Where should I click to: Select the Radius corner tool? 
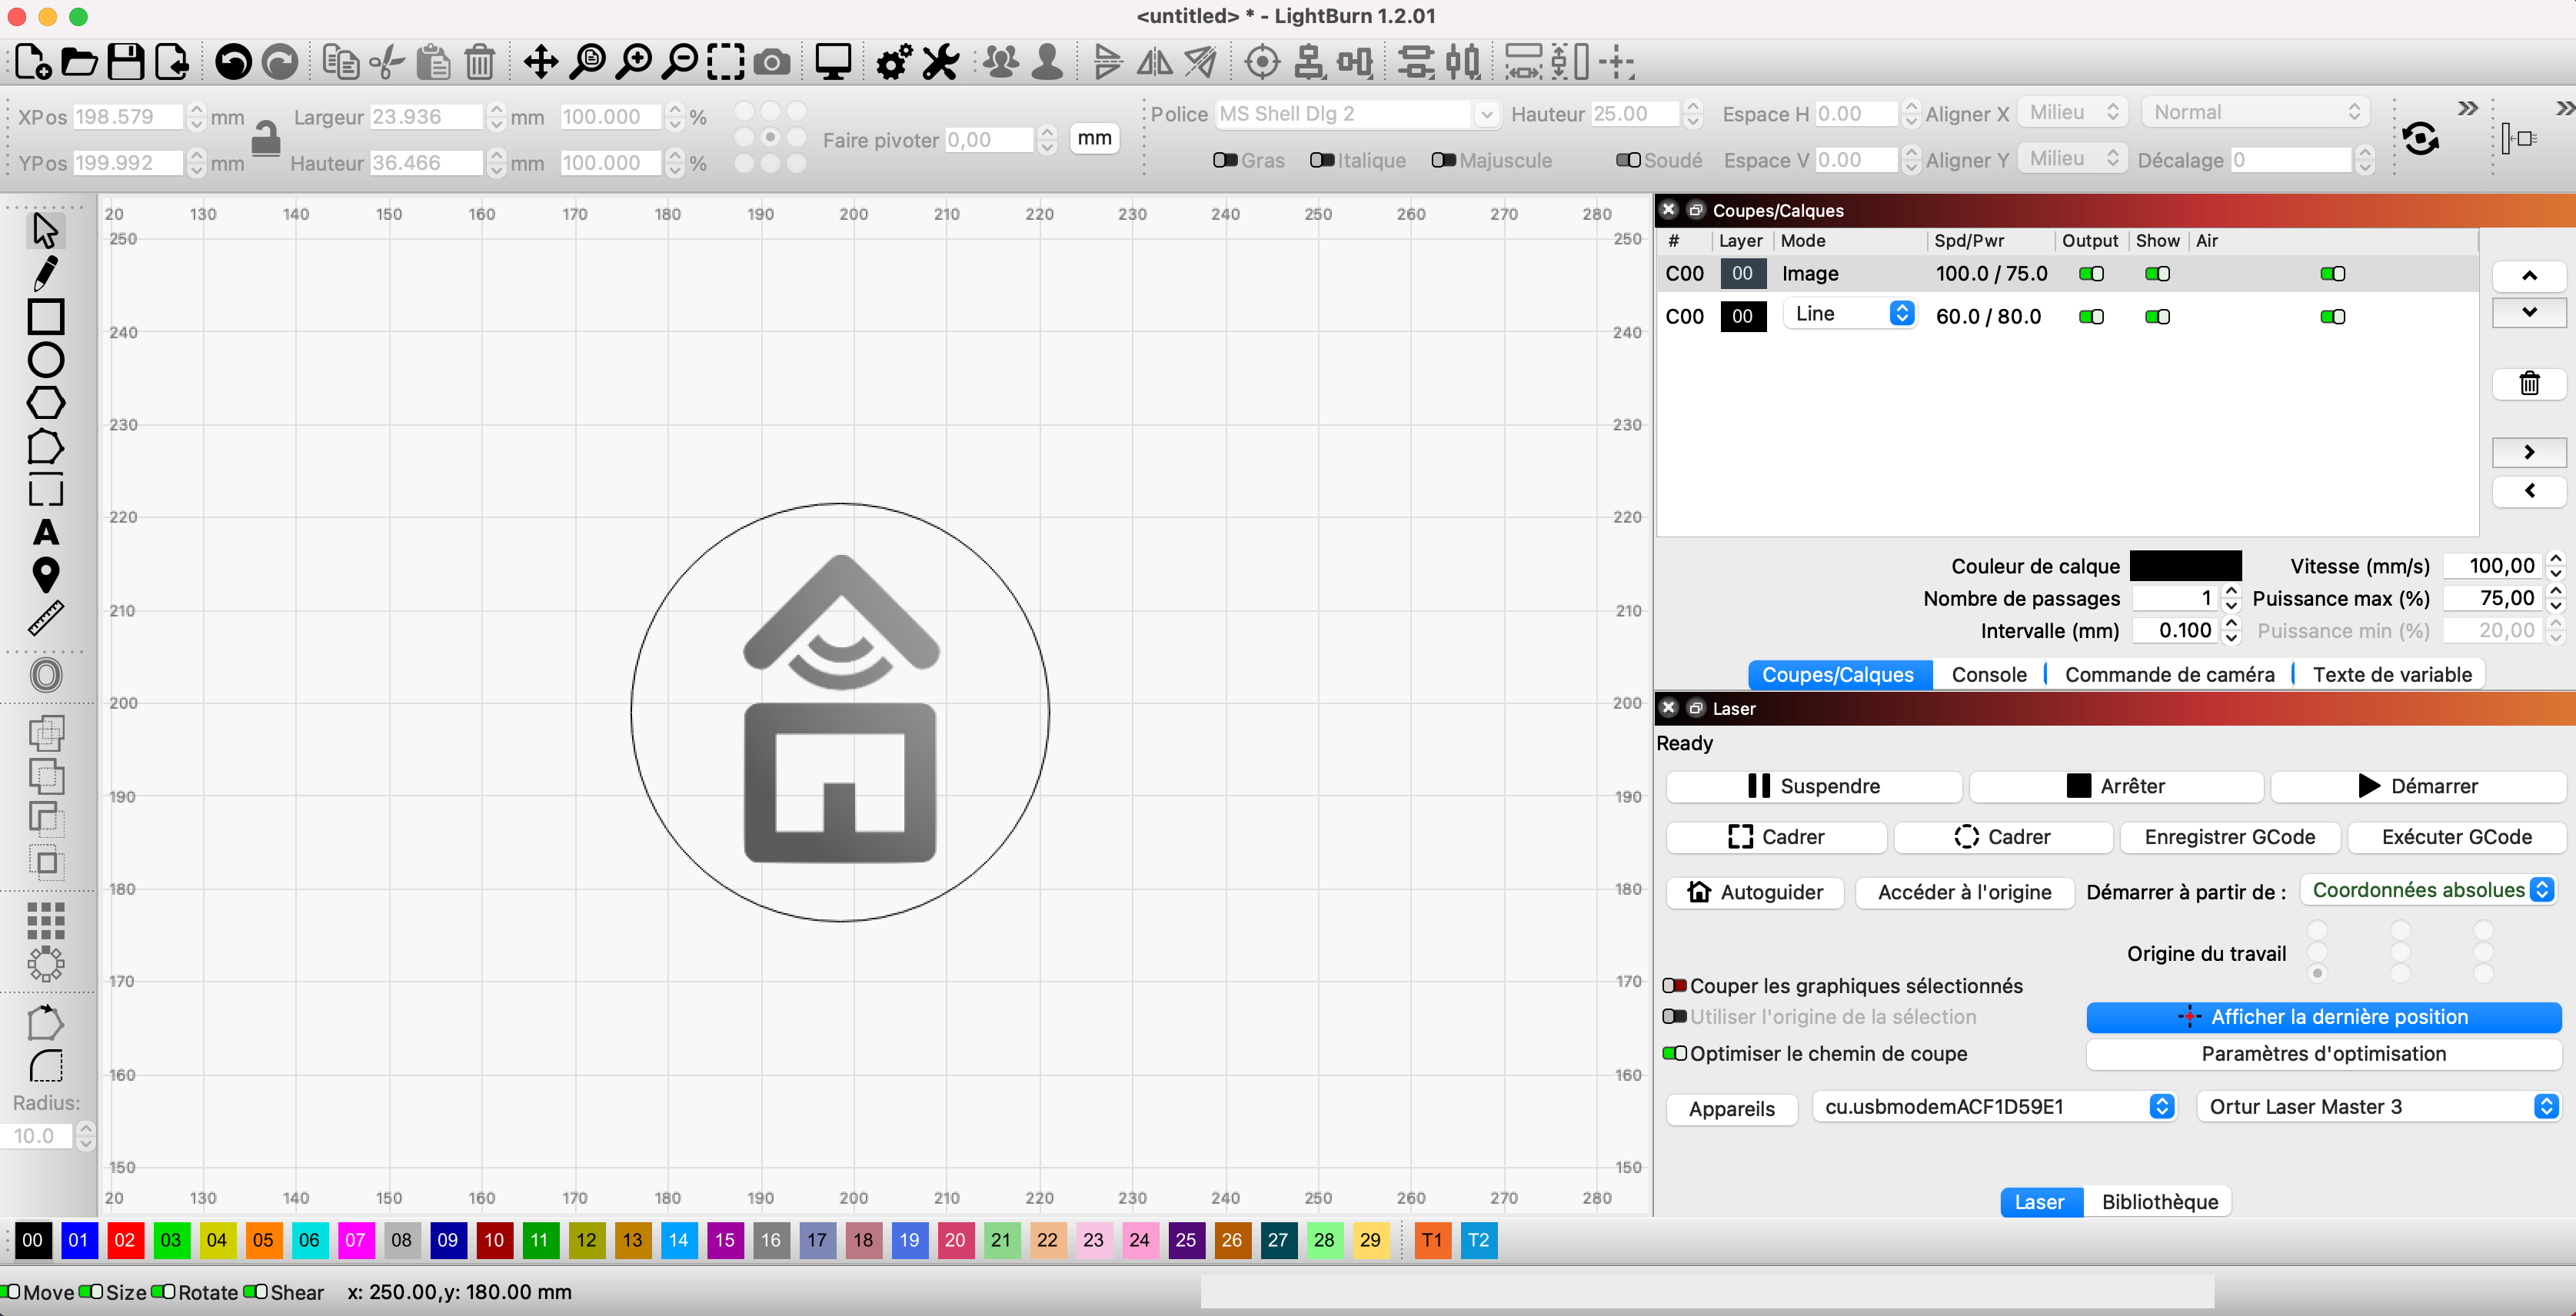pos(45,1066)
